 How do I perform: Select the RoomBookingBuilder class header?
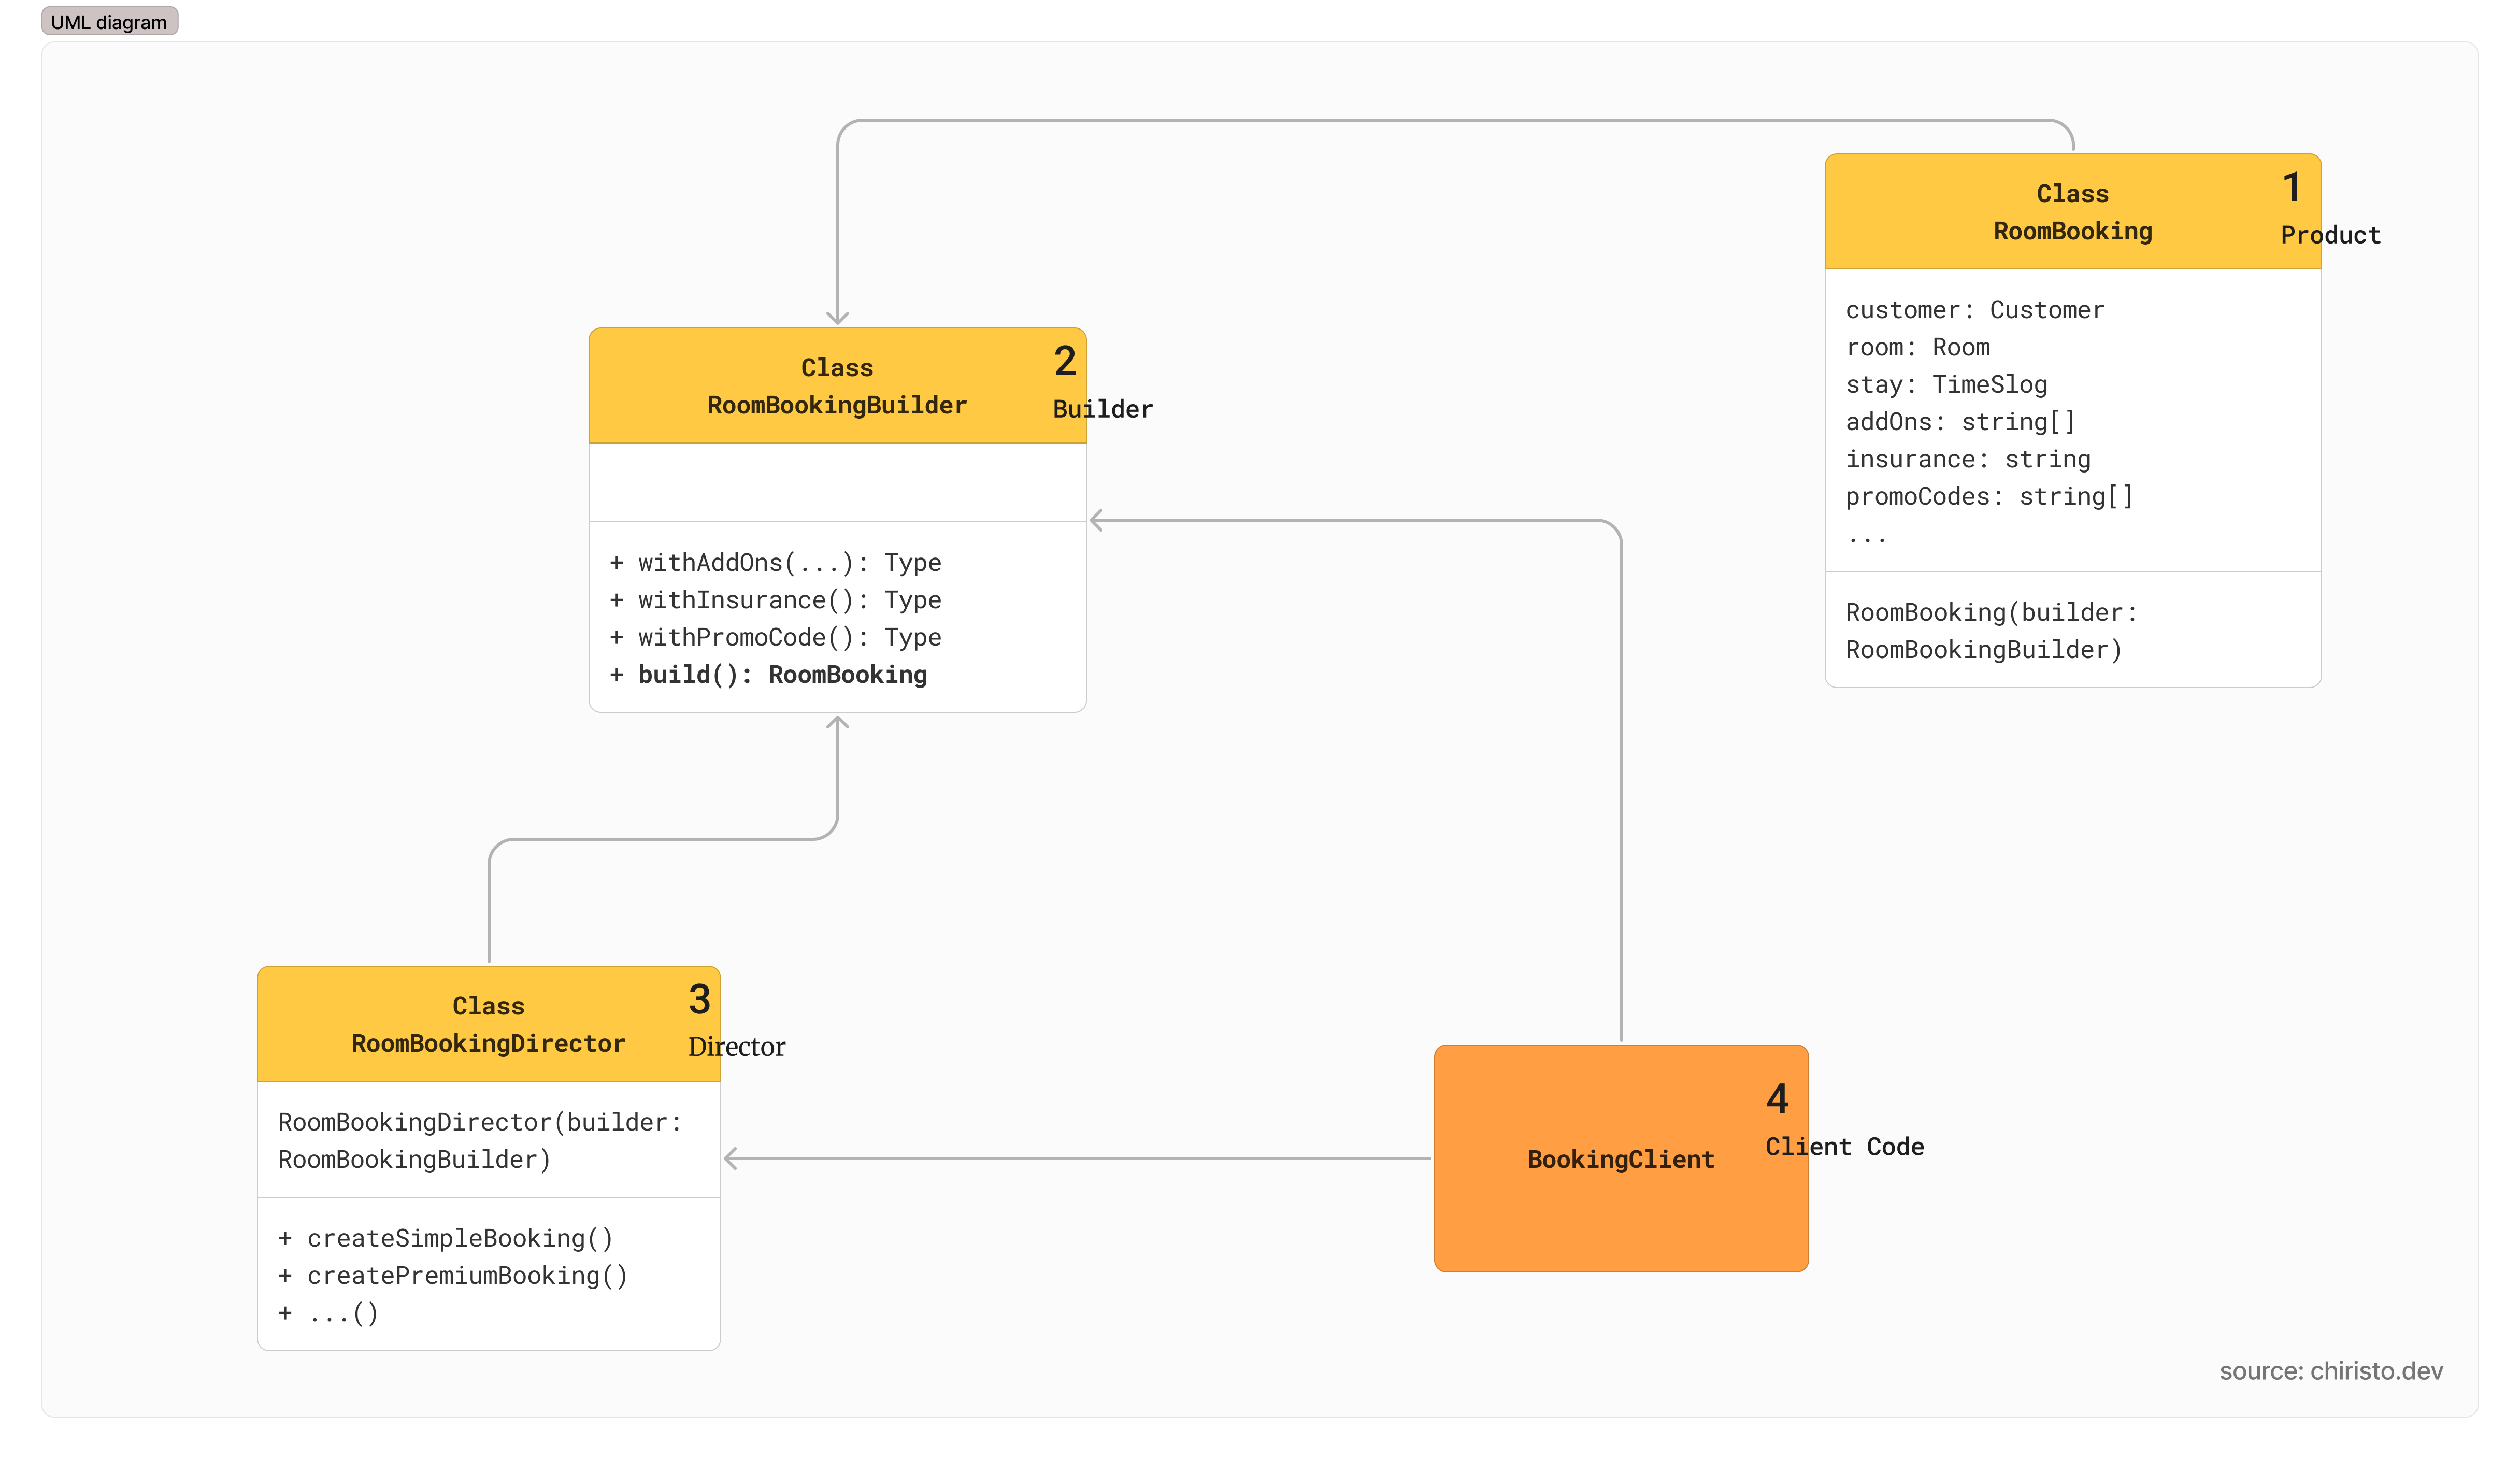tap(836, 386)
